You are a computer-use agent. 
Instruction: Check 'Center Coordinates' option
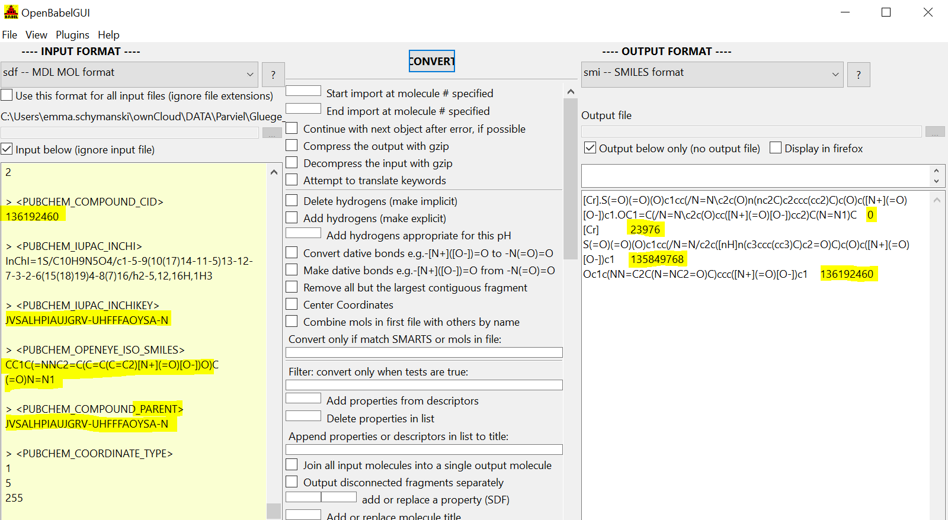292,304
